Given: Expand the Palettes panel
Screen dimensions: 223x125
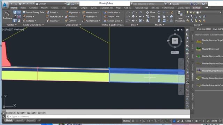Looking at the screenshot, I should [x=11, y=25].
